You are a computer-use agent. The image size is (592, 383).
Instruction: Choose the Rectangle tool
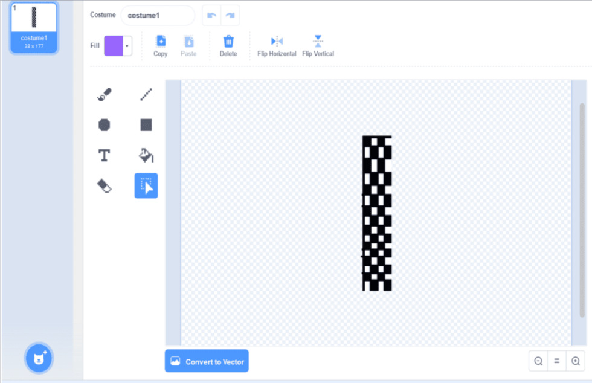[146, 124]
